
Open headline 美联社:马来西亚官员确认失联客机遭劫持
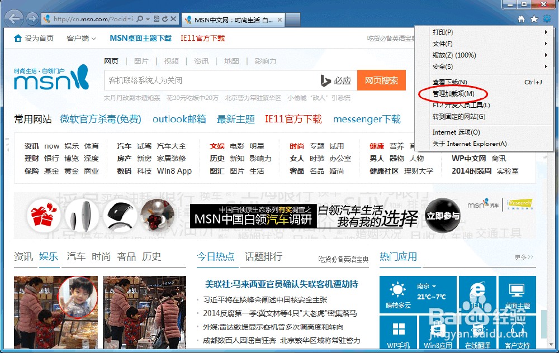coord(281,284)
